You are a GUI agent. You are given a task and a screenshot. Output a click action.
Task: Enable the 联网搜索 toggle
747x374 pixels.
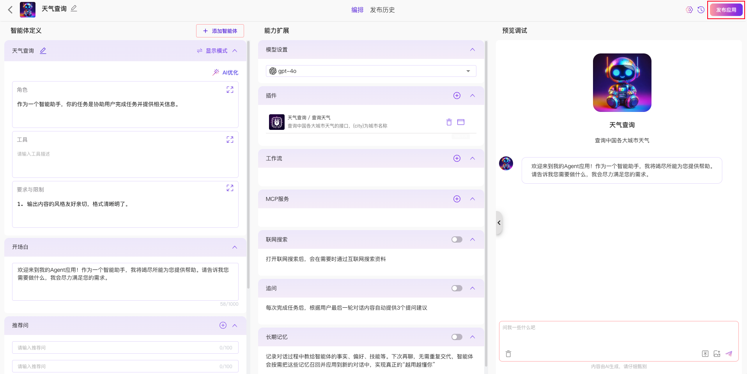point(457,239)
